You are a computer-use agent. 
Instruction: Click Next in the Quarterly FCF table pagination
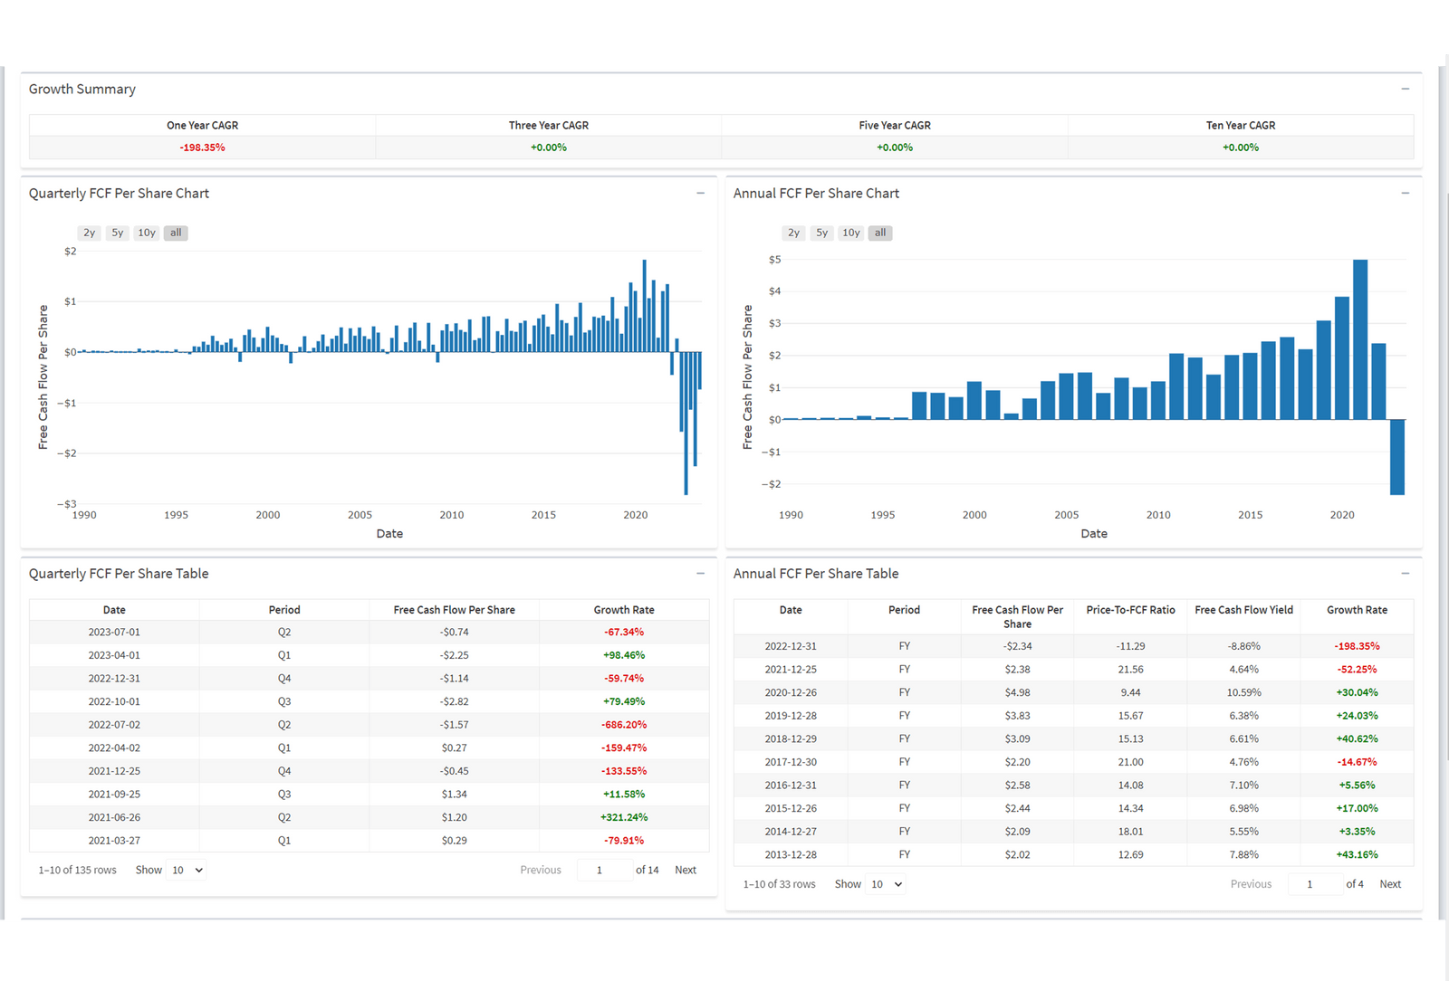tap(686, 870)
